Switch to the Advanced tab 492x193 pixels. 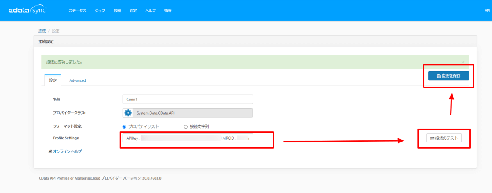[77, 80]
